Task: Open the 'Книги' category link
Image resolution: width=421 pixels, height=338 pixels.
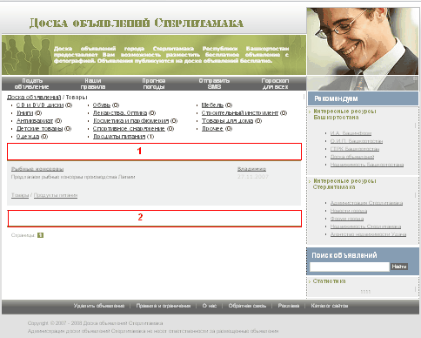Action: 24,113
